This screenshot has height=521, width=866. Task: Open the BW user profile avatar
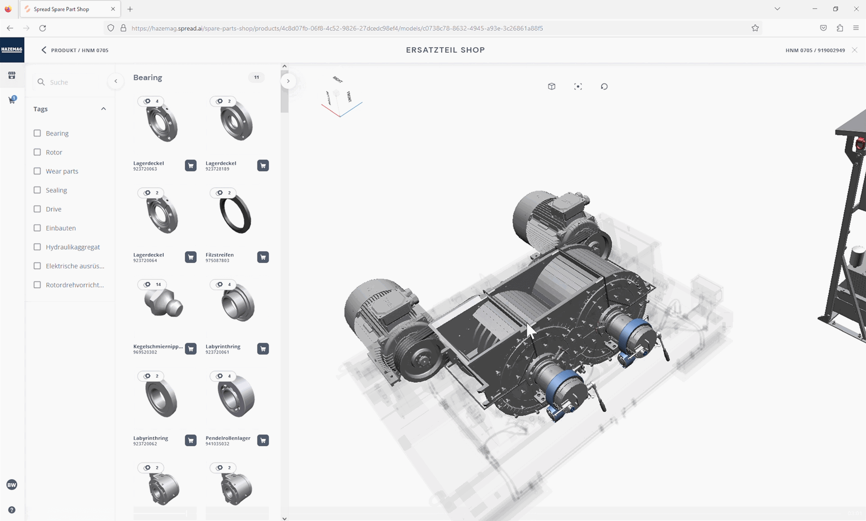point(12,485)
